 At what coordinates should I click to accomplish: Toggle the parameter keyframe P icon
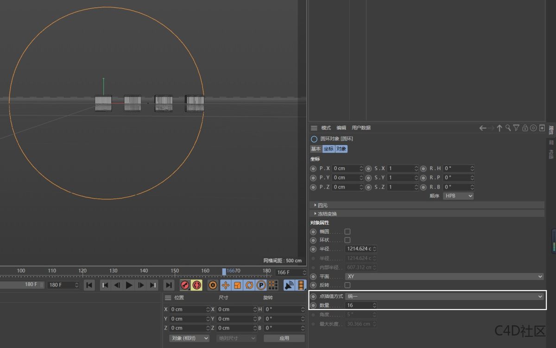point(261,285)
